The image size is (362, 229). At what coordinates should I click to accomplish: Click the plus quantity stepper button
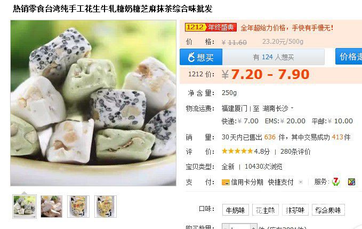pyautogui.click(x=253, y=226)
